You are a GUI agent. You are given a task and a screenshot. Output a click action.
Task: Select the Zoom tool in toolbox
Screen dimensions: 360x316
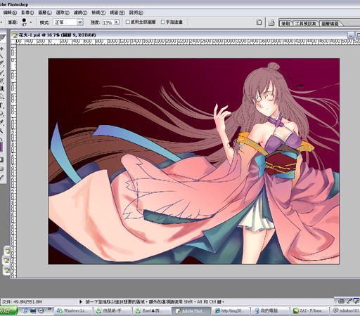2,131
